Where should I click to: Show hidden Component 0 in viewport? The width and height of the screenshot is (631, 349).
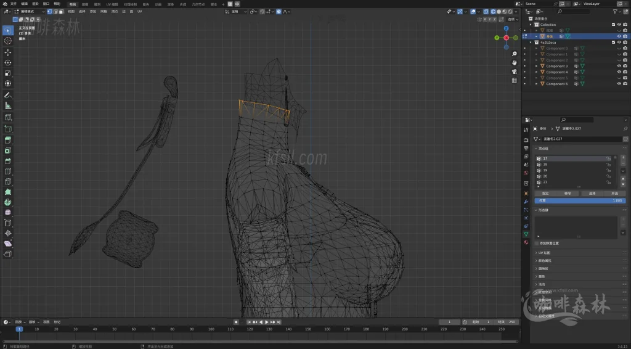coord(619,48)
